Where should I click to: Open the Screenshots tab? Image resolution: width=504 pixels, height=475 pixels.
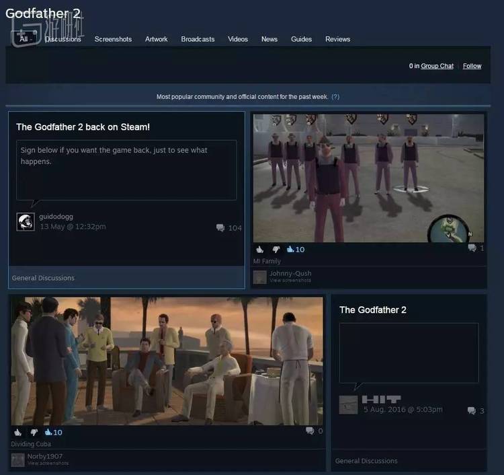tap(113, 39)
